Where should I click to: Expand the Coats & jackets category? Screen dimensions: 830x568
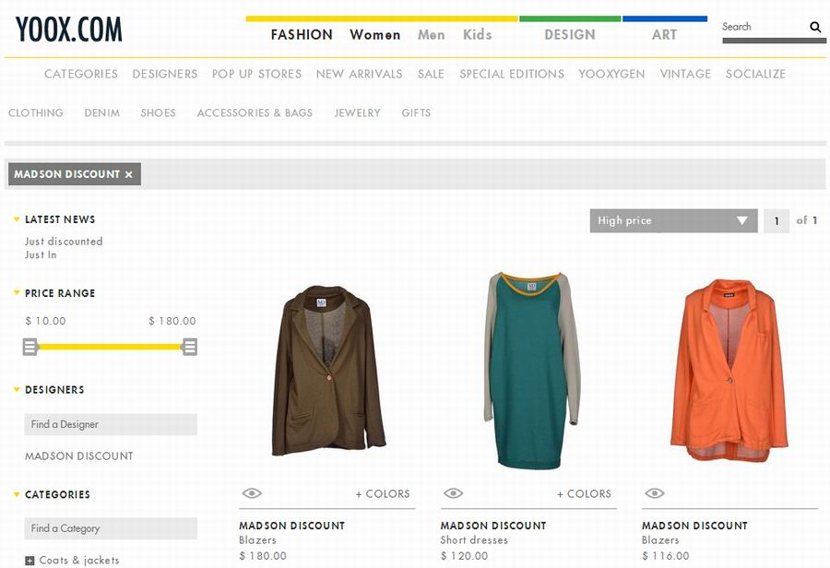(x=30, y=561)
